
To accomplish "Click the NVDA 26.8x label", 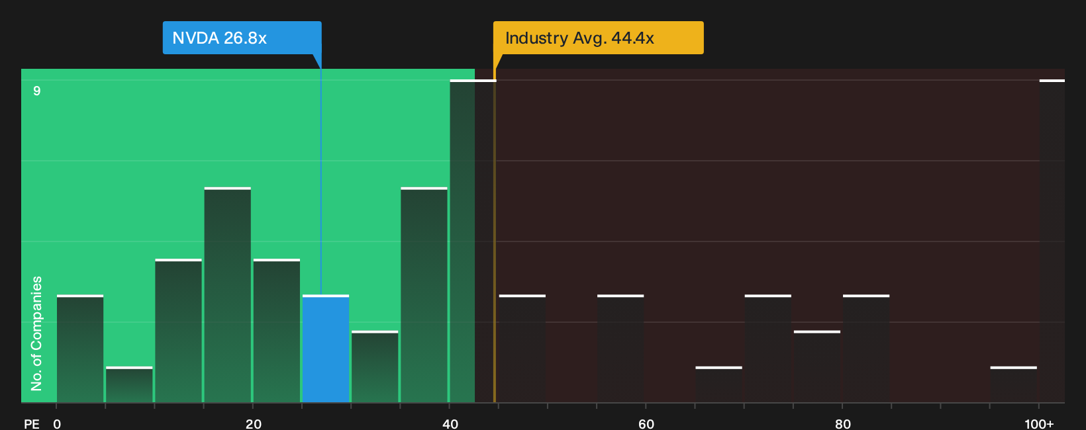I will [242, 38].
